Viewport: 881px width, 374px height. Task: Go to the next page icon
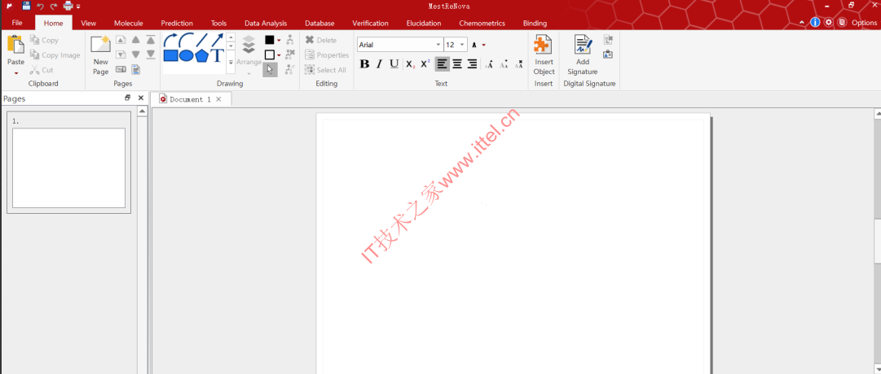[121, 54]
